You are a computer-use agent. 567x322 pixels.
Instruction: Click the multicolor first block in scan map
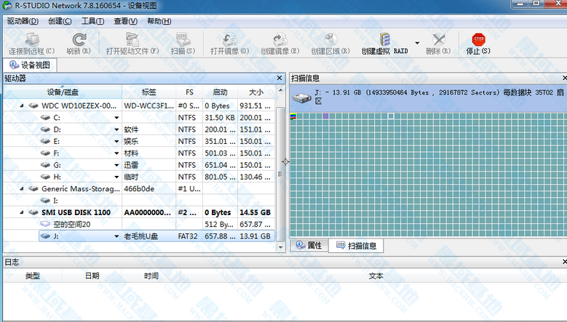point(293,116)
